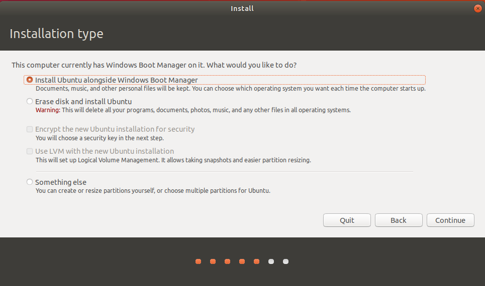The width and height of the screenshot is (485, 286).
Task: Click the question 'What would you like to do?'
Action: [x=251, y=65]
